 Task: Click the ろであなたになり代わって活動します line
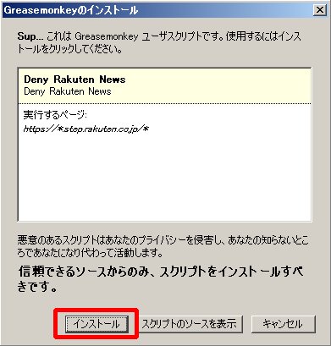coord(91,253)
